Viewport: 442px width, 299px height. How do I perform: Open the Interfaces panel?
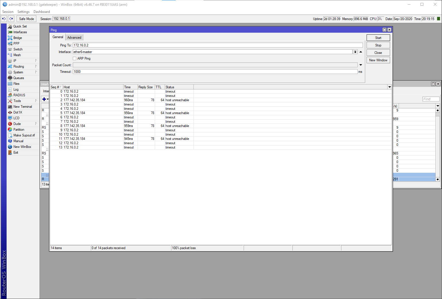coord(19,32)
